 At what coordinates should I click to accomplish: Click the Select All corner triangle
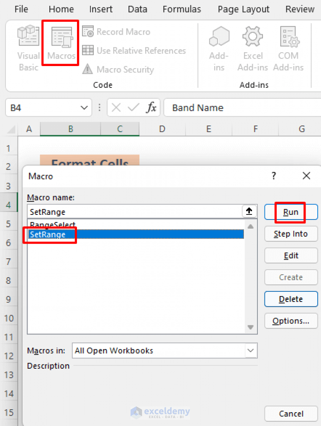(x=11, y=129)
